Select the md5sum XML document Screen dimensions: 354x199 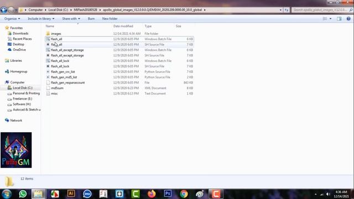(x=119, y=88)
